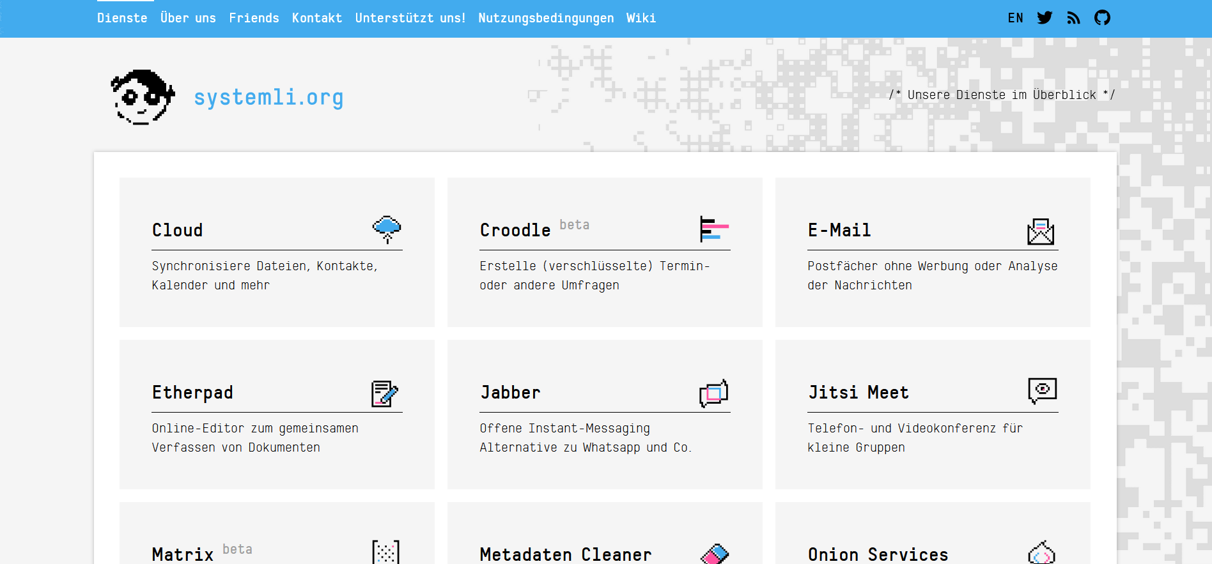Click the systemli face logo
1212x564 pixels.
tap(143, 97)
